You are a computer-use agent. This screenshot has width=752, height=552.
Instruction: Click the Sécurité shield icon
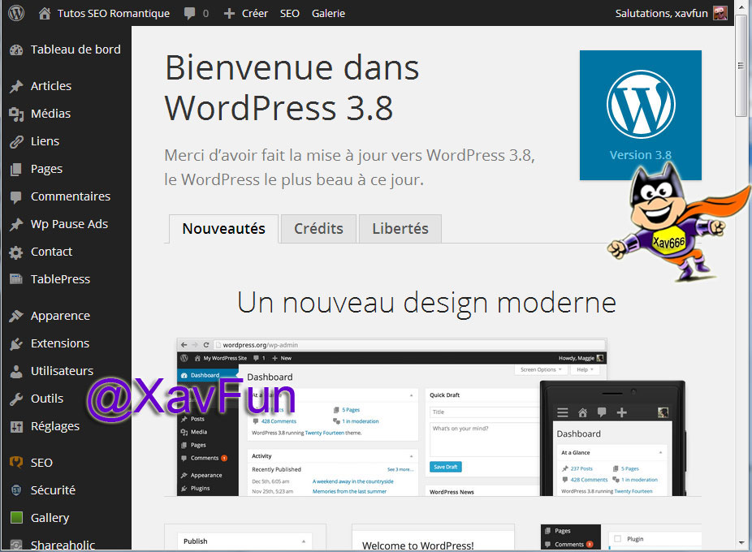point(16,490)
